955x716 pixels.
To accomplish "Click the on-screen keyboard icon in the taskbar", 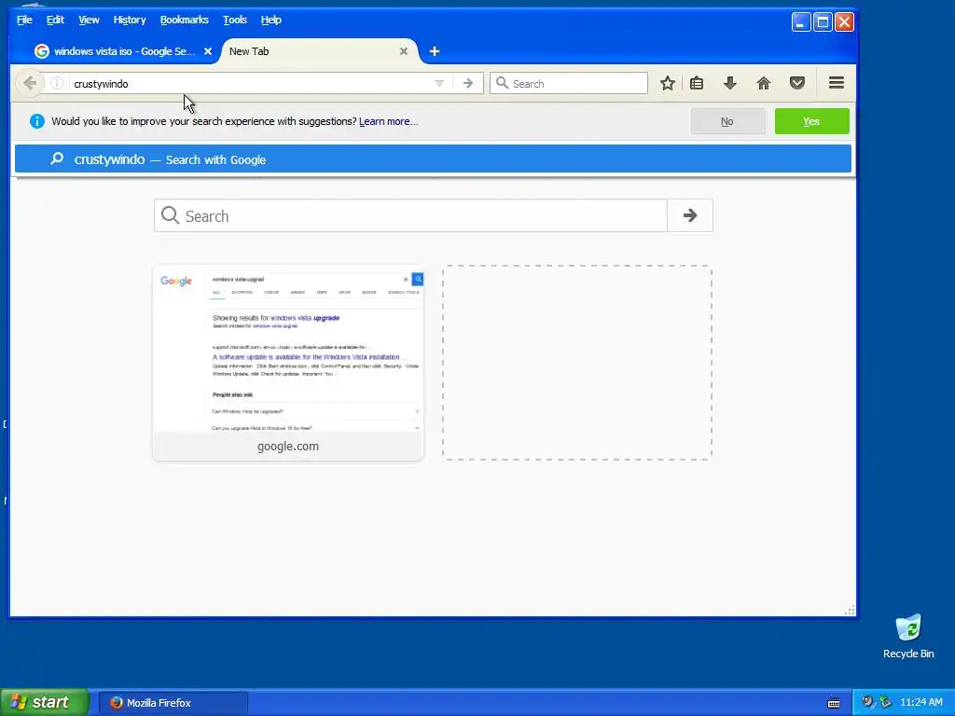I will [x=834, y=703].
